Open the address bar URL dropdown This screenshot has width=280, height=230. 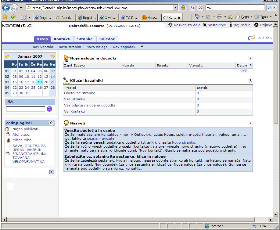175,8
